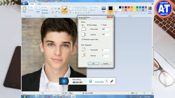Click the taskbar volume speaker icon
175x98 pixels.
(x=141, y=97)
